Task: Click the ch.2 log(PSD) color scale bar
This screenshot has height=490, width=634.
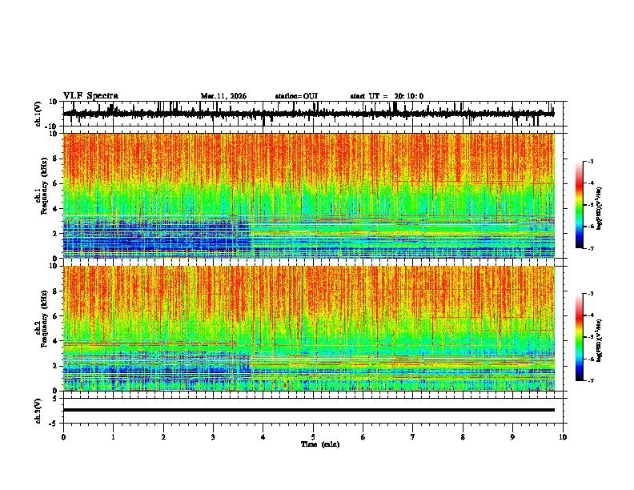Action: pyautogui.click(x=580, y=337)
